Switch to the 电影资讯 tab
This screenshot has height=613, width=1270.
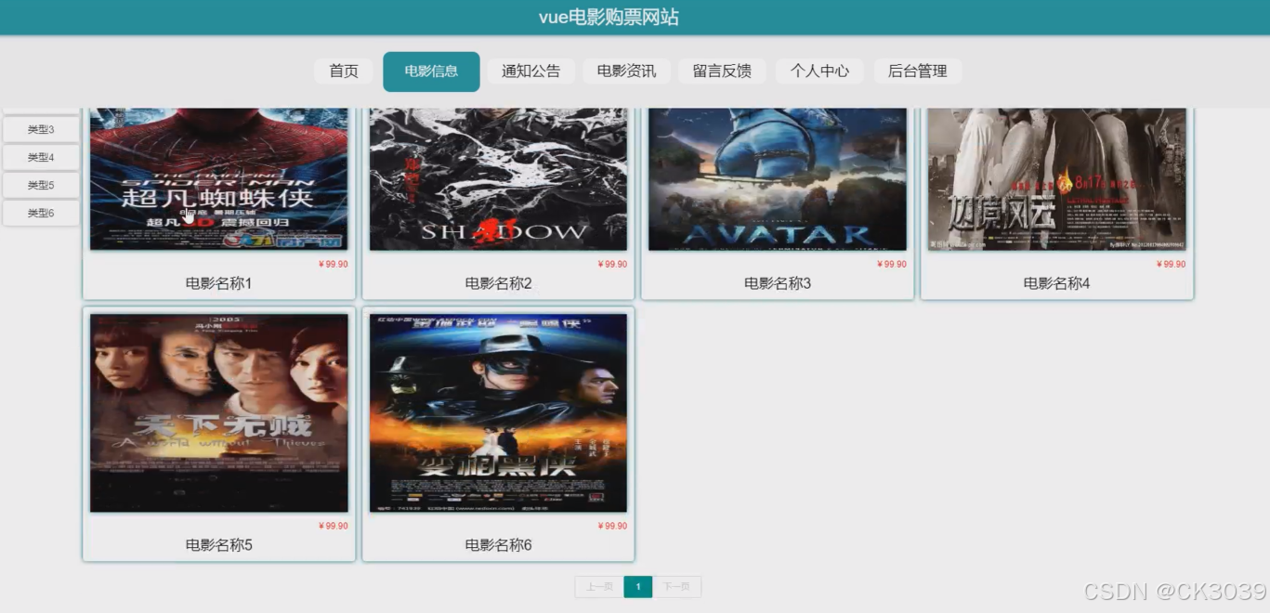[626, 72]
